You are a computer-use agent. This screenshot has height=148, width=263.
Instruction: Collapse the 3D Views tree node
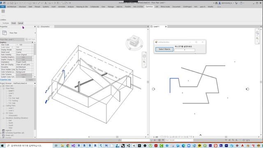tap(4, 113)
